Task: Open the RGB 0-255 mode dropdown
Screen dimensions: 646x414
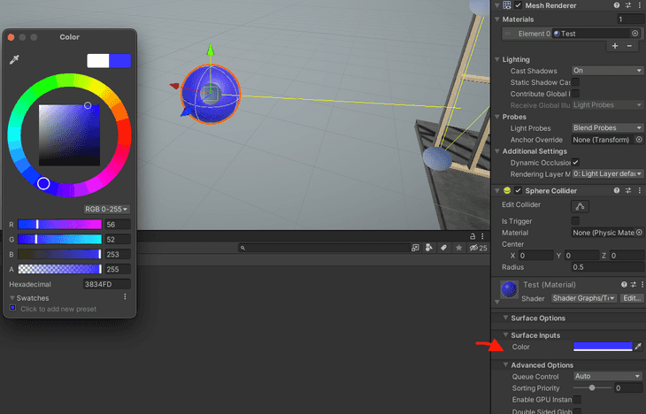Action: click(106, 210)
